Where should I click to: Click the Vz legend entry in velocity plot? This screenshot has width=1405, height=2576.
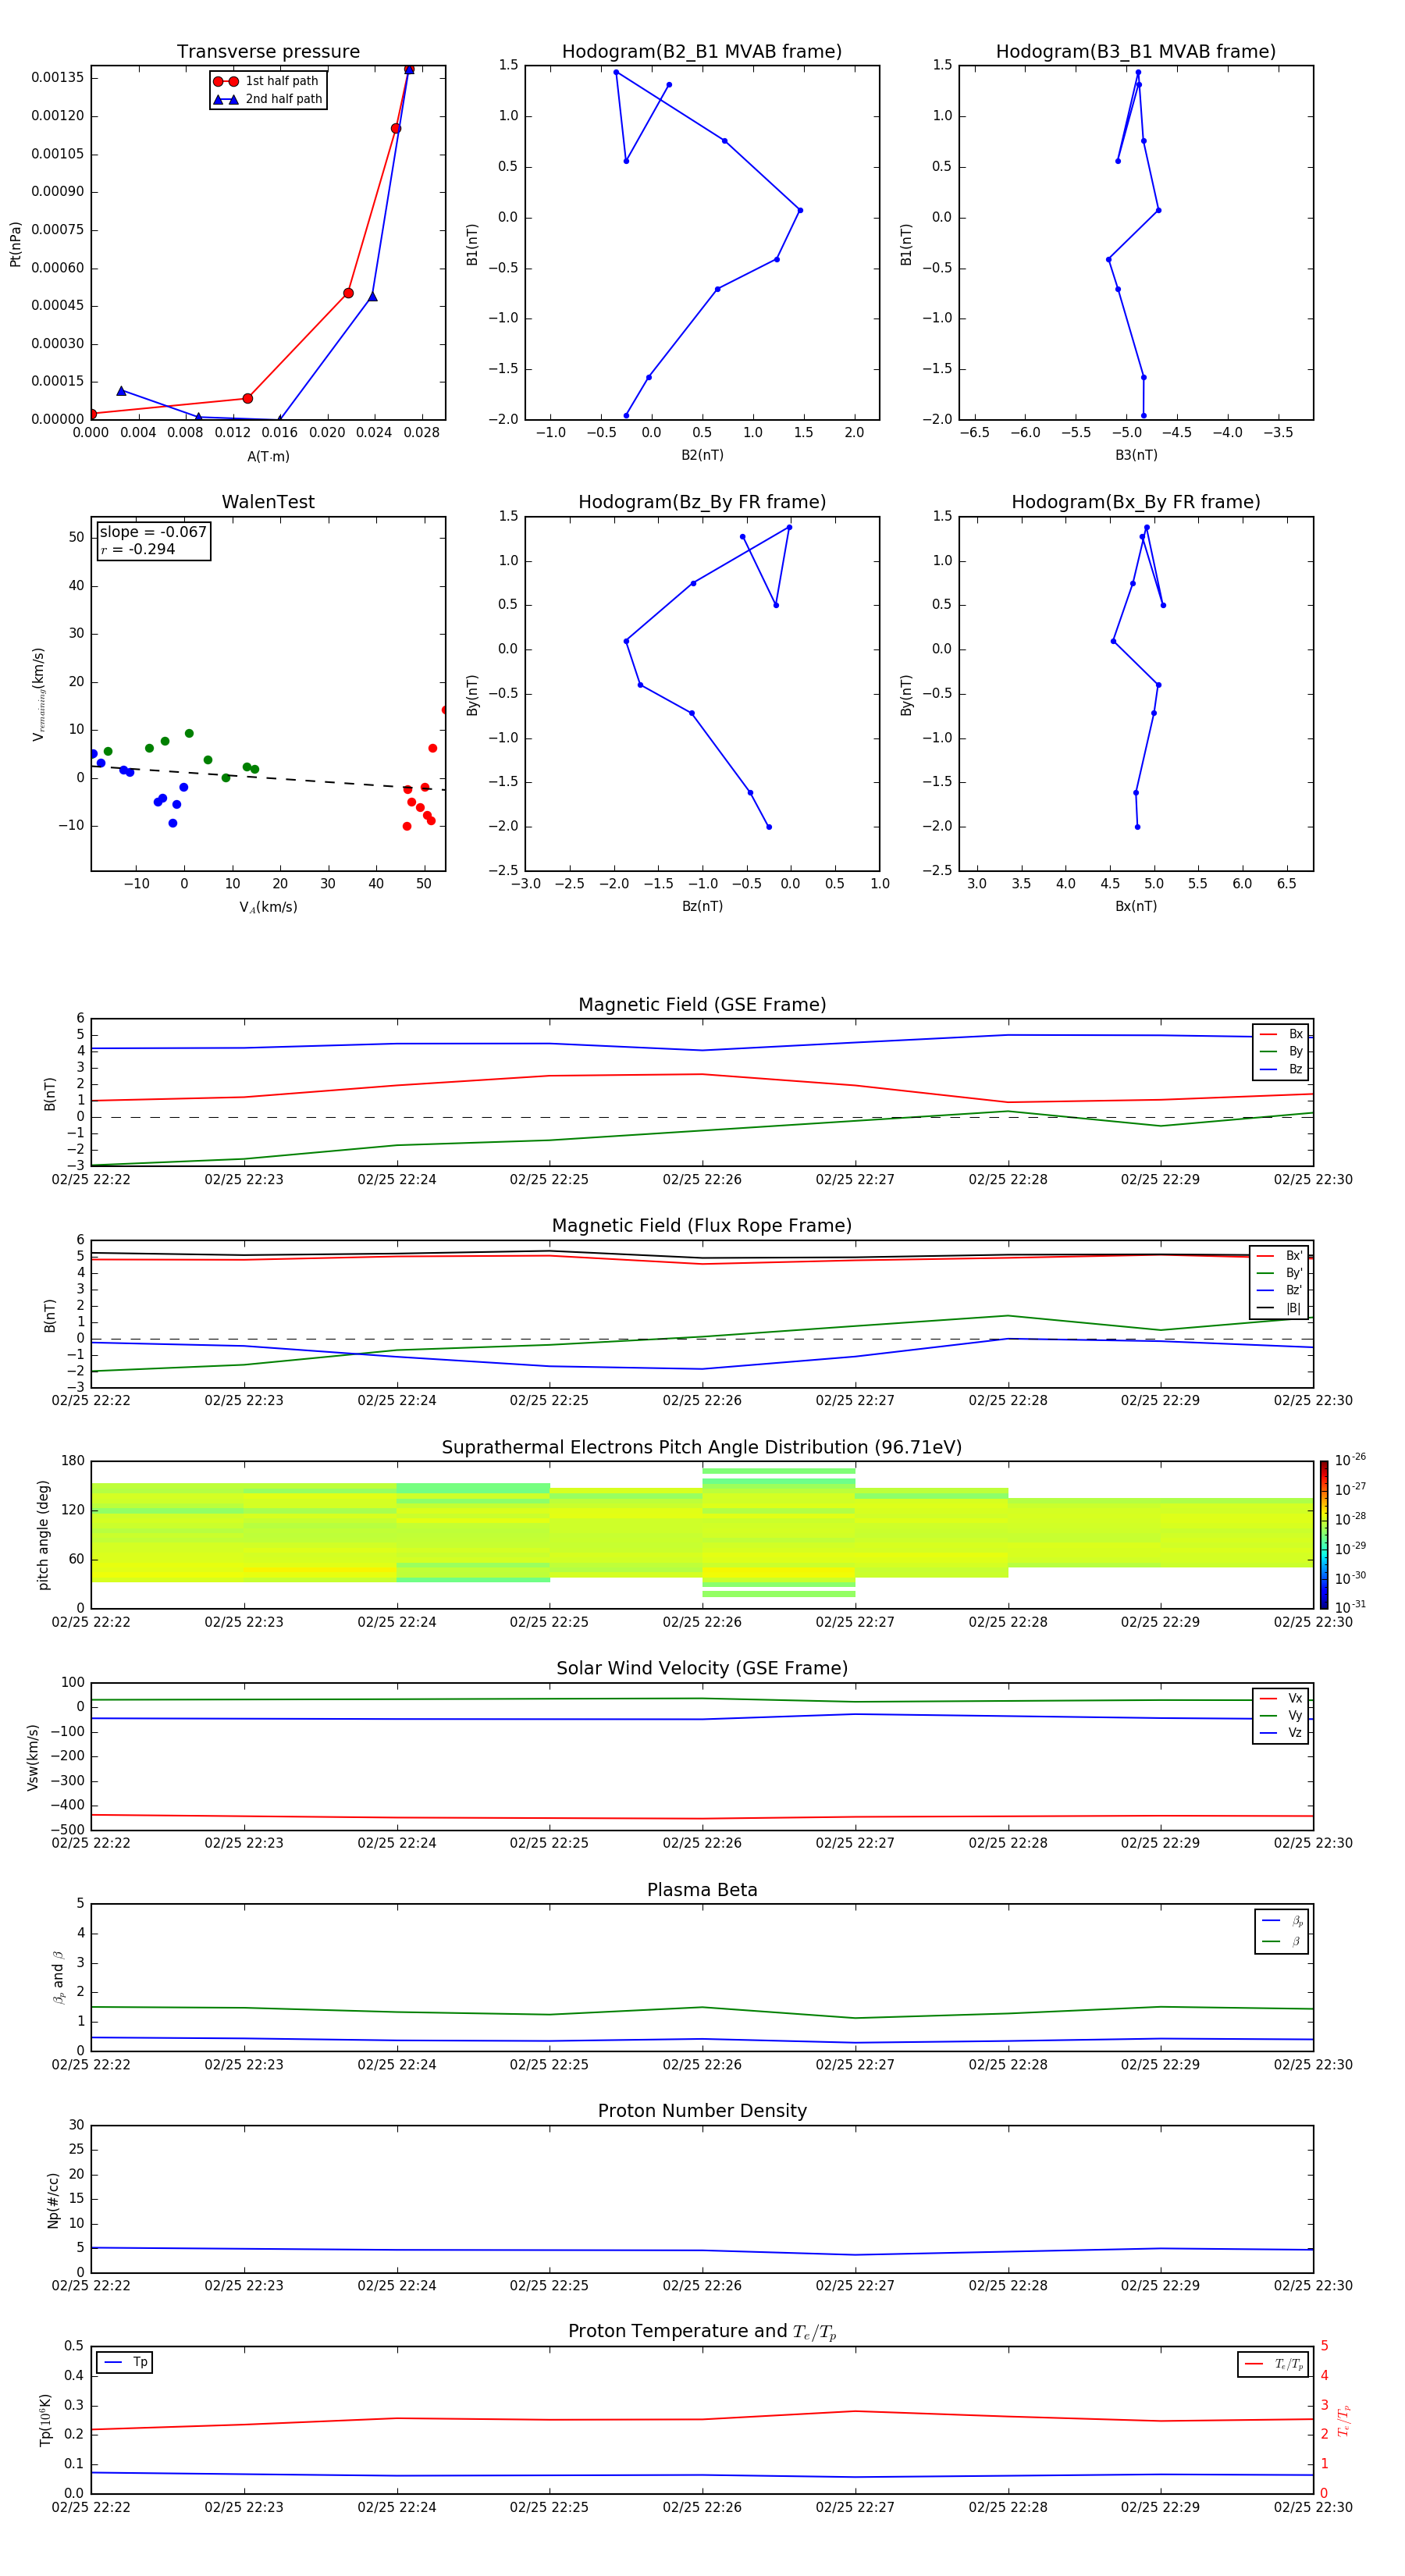(x=1281, y=1733)
